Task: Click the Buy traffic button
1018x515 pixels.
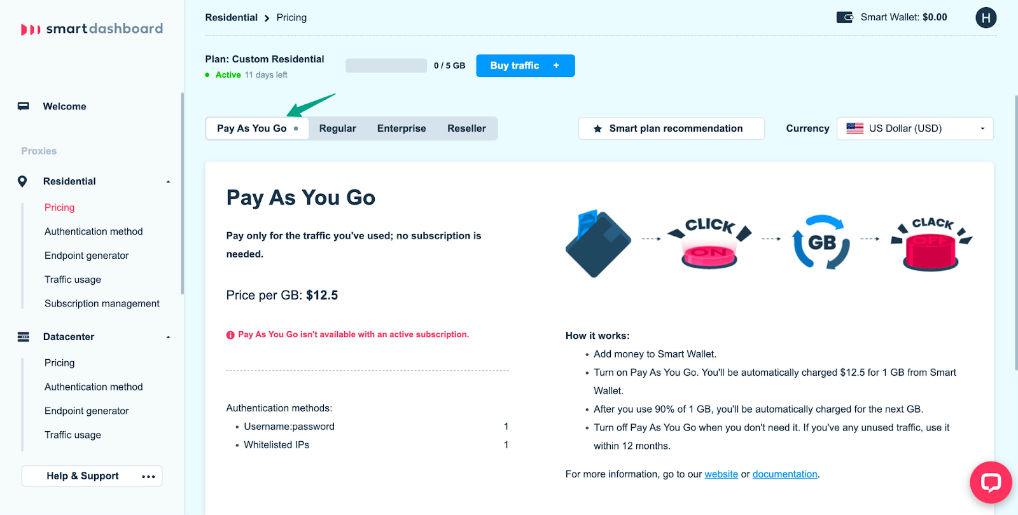Action: 525,65
